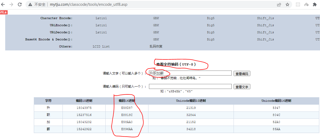Open GBK link in Base64 Encode & Decode row
Image resolution: width=320 pixels, height=139 pixels.
[156, 39]
